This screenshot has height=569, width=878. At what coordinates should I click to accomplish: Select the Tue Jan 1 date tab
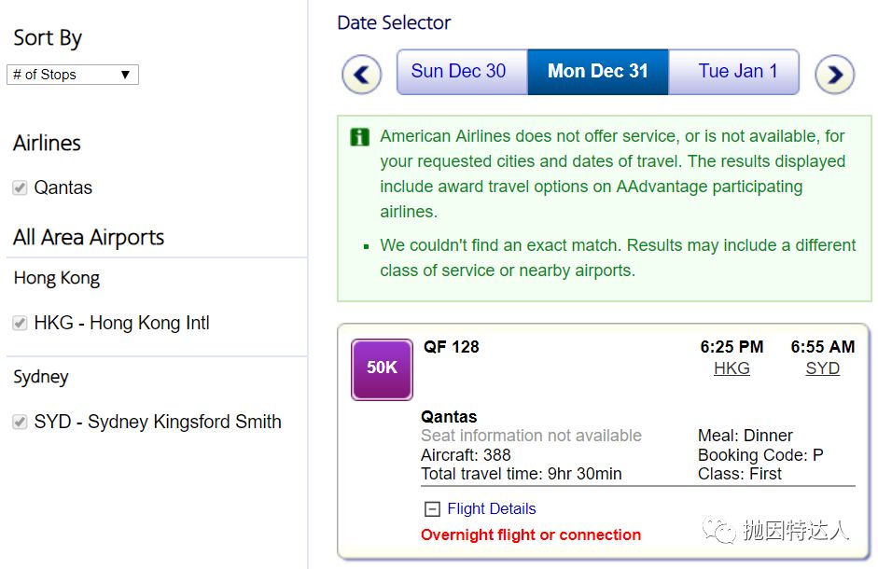pyautogui.click(x=737, y=72)
